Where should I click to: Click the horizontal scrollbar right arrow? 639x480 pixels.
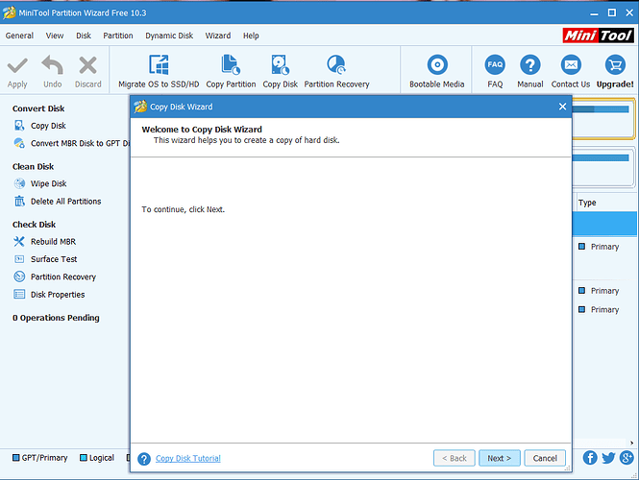pyautogui.click(x=632, y=443)
